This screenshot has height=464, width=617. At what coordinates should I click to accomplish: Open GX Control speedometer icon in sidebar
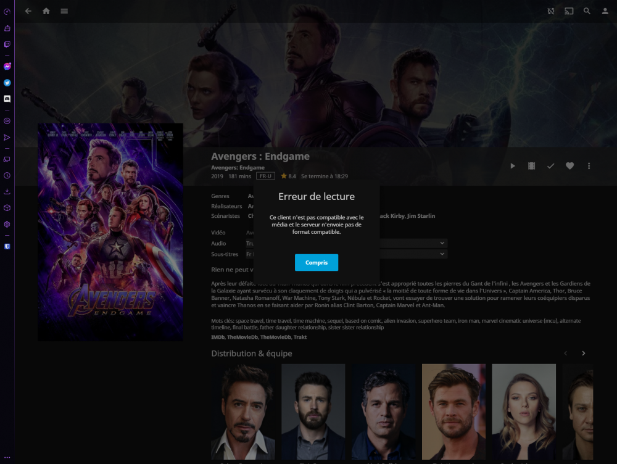tap(7, 12)
